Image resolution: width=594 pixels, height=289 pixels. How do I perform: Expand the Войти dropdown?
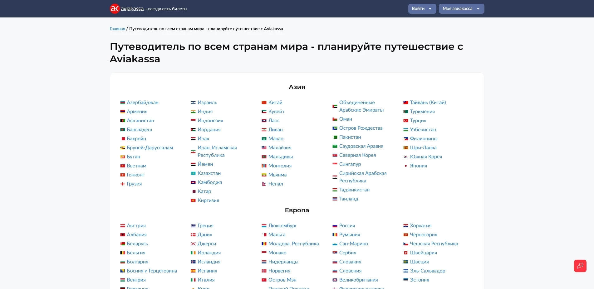[430, 8]
